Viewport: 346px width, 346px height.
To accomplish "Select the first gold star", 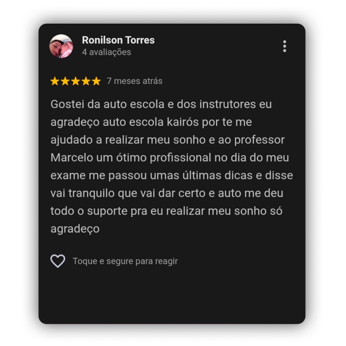I will coord(55,81).
